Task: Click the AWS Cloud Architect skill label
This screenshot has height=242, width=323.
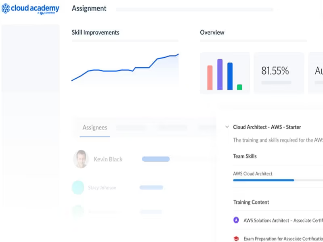Action: [x=253, y=174]
